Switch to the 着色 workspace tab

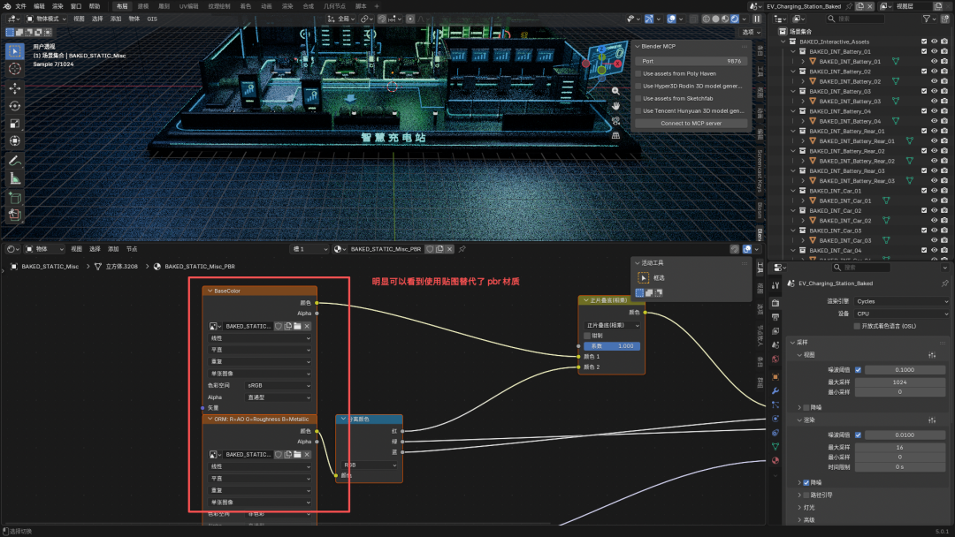246,6
